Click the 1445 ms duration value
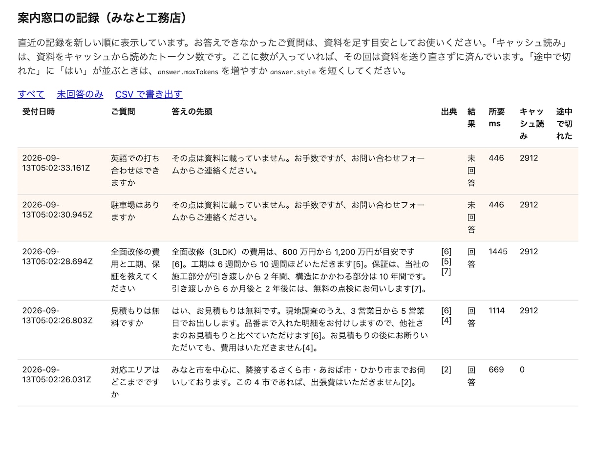596x456 pixels. click(498, 252)
